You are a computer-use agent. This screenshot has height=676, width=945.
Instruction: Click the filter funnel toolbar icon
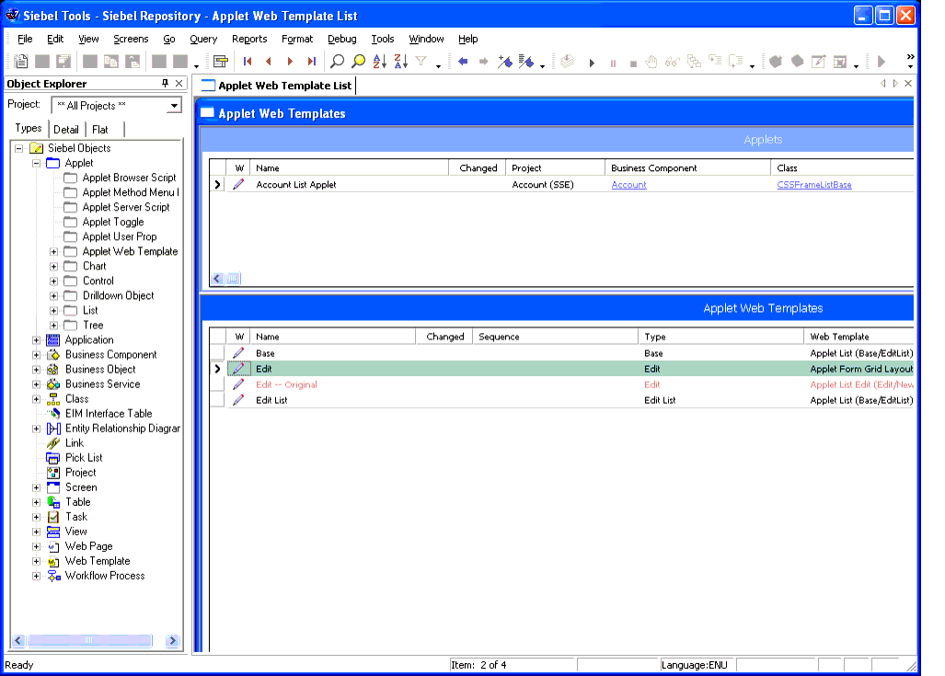pyautogui.click(x=421, y=62)
